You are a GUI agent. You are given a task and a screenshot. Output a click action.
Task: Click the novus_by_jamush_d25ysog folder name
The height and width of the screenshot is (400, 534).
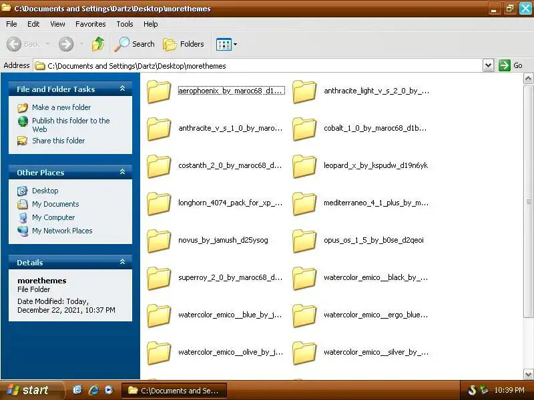pos(223,241)
